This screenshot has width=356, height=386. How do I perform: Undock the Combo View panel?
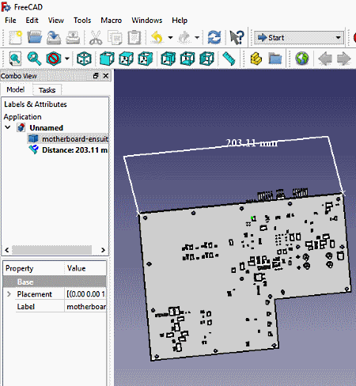96,76
